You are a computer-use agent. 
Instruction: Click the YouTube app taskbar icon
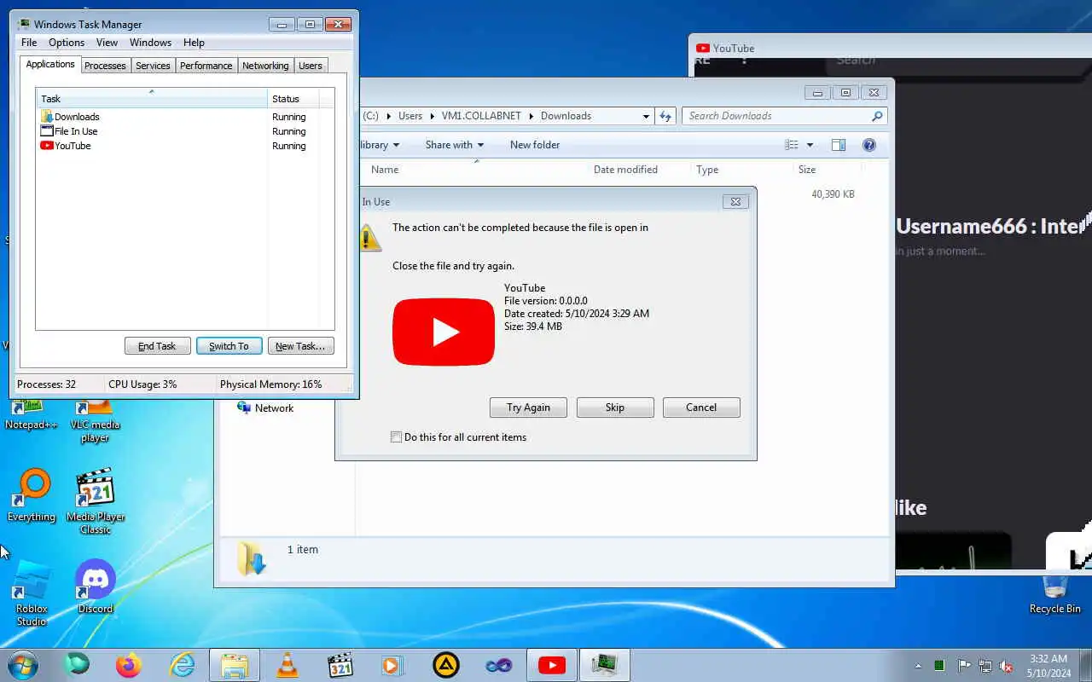552,665
